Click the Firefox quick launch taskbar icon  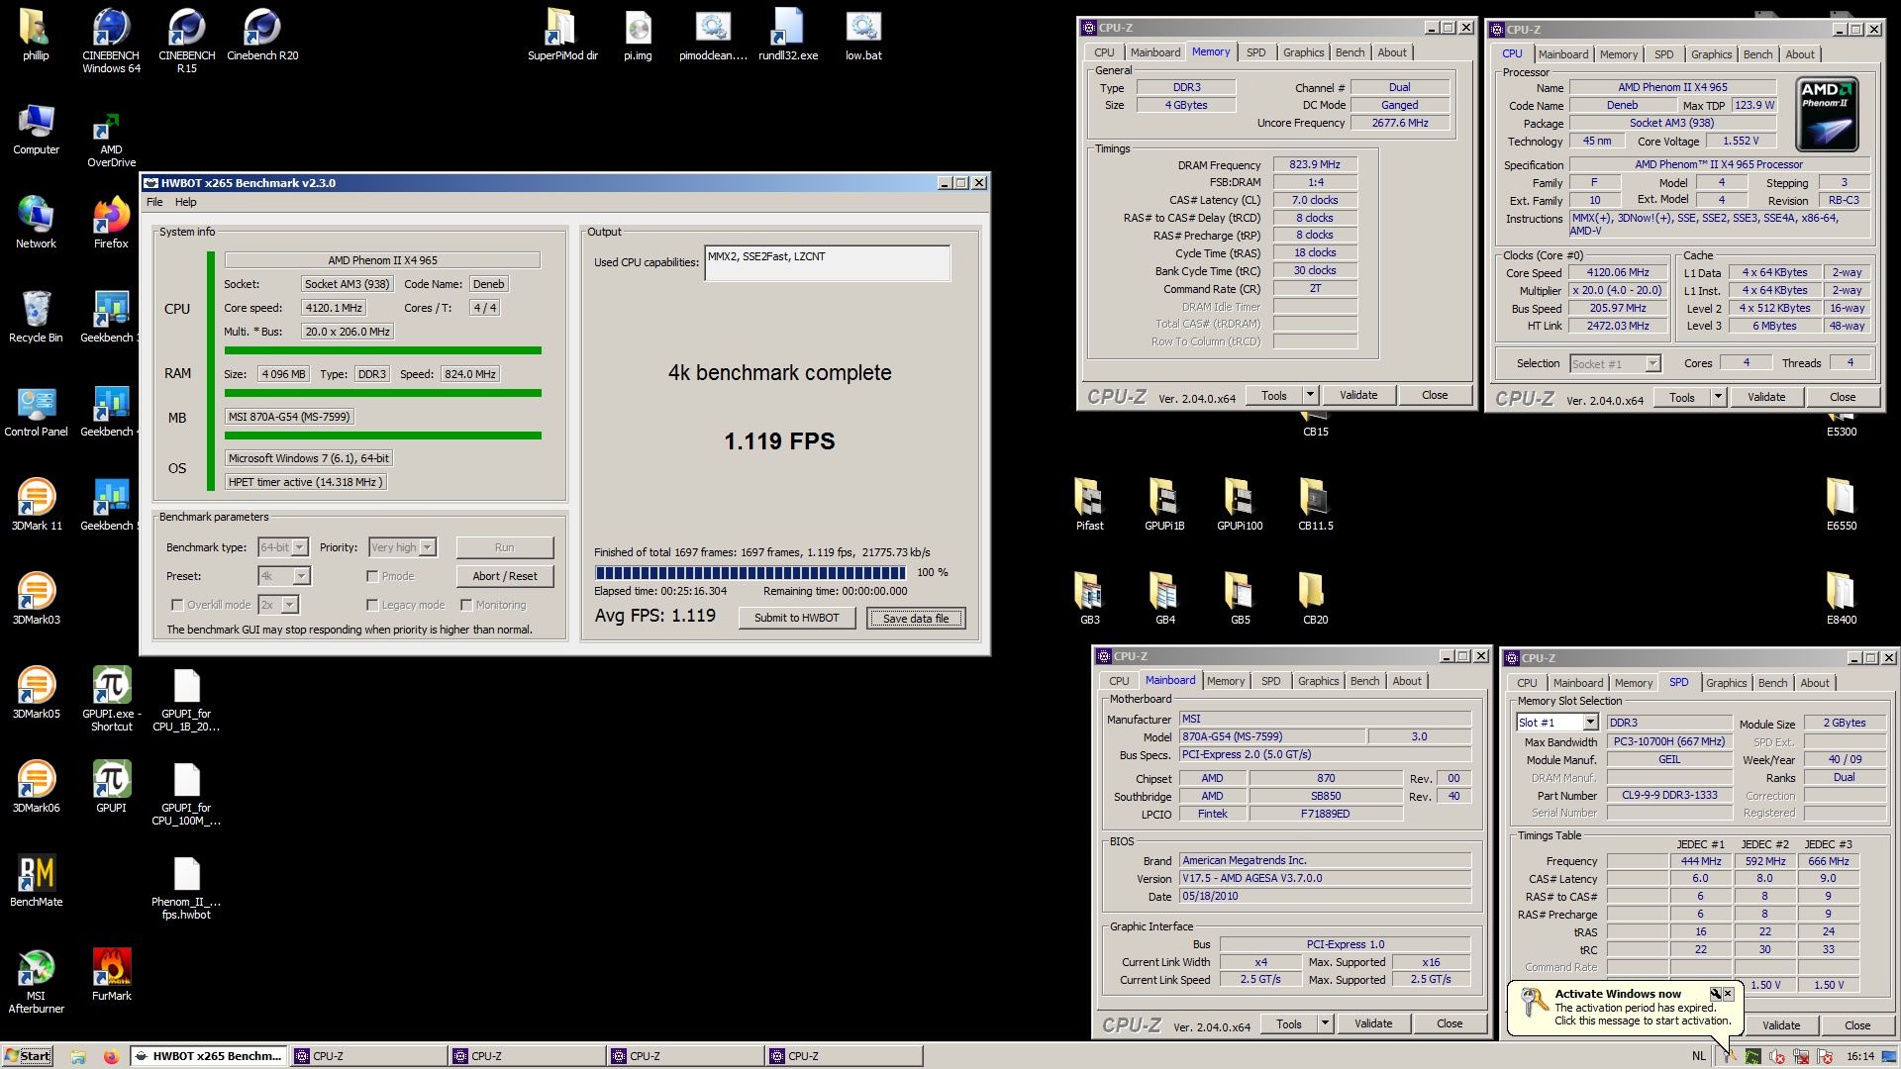111,1056
